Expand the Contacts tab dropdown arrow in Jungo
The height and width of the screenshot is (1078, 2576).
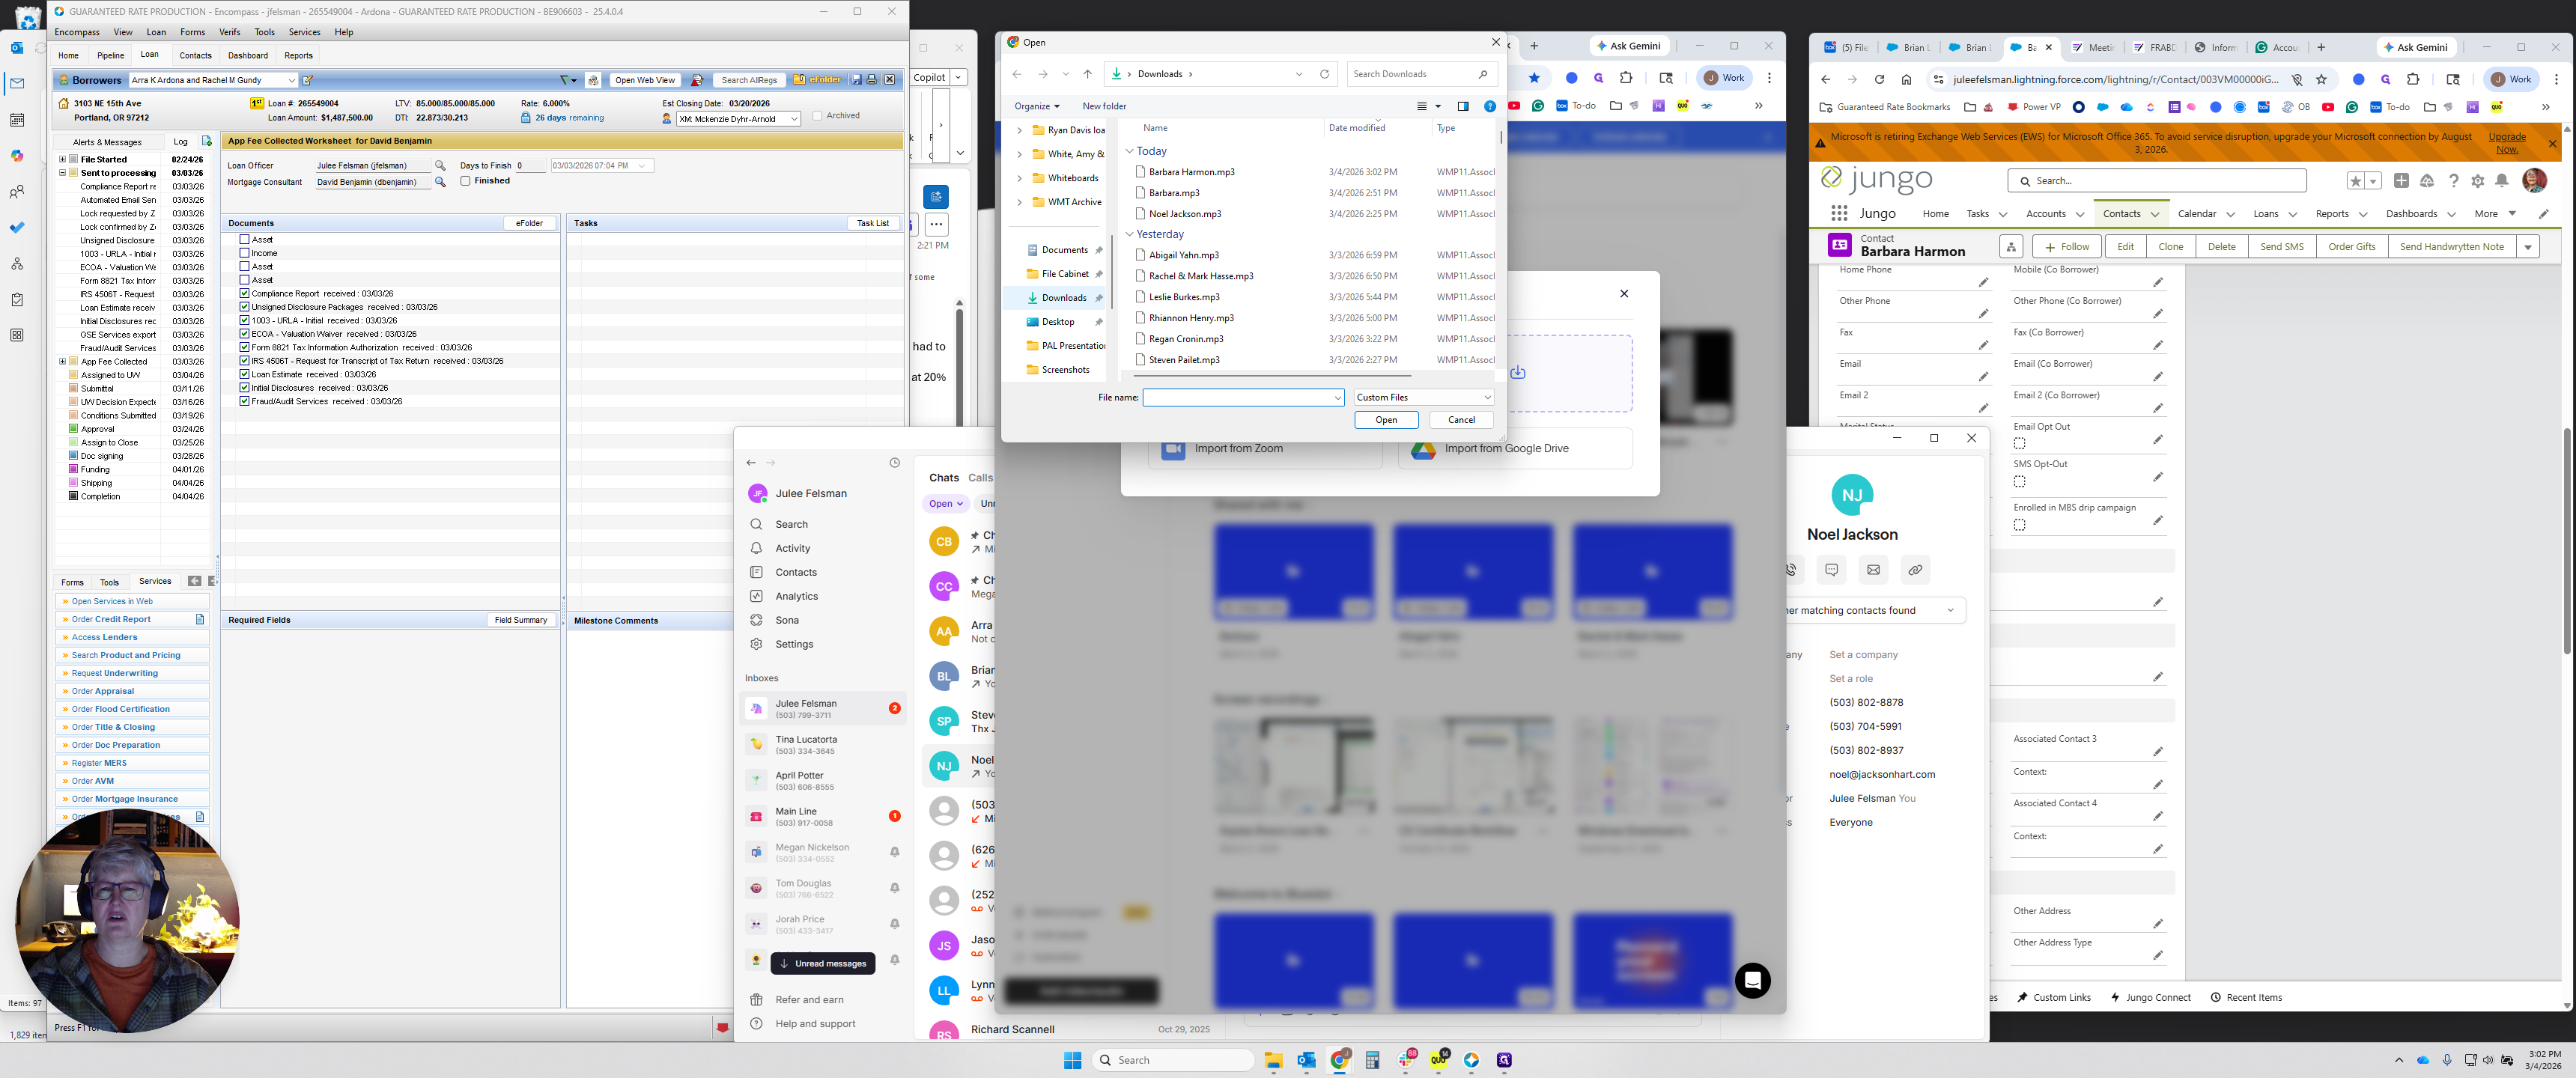pyautogui.click(x=2155, y=214)
